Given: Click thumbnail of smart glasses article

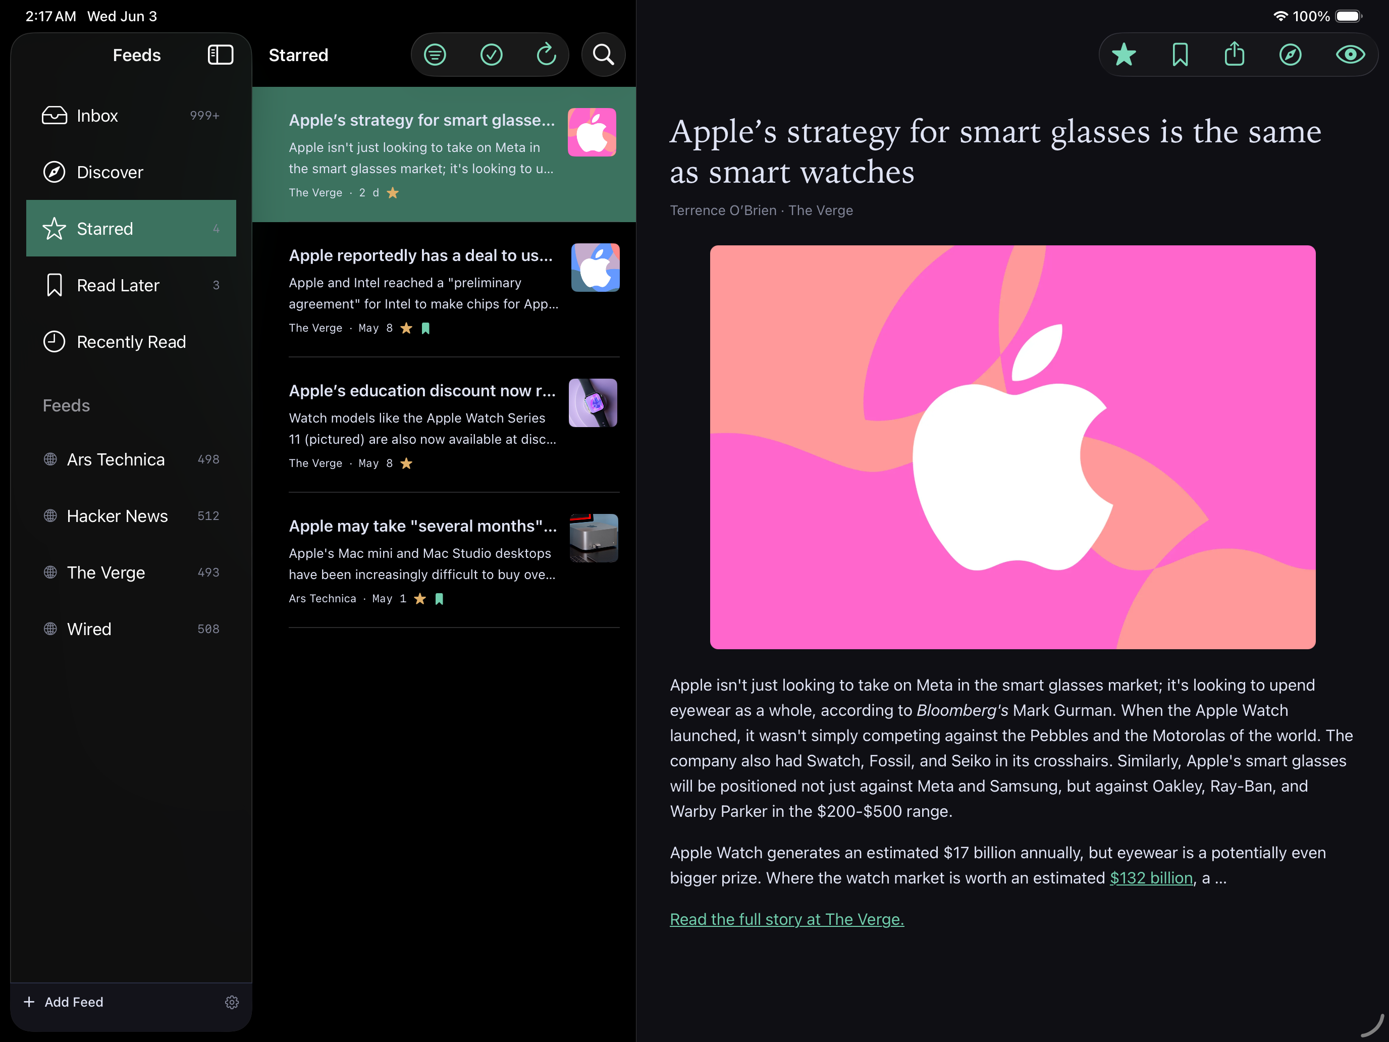Looking at the screenshot, I should click(592, 132).
